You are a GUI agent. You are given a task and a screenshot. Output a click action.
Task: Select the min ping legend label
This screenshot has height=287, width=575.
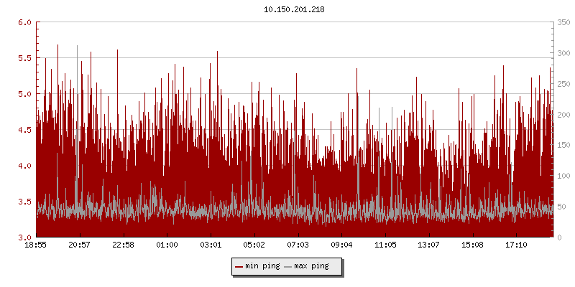click(x=262, y=267)
